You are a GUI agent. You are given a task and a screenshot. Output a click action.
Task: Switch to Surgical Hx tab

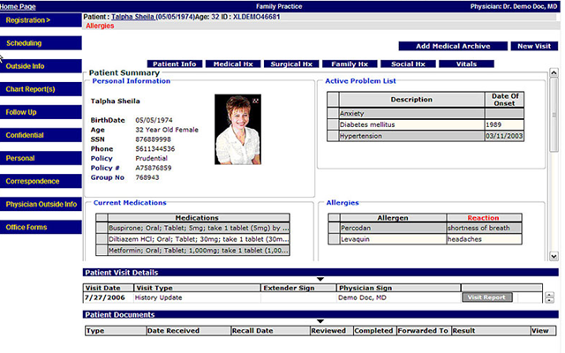[x=291, y=64]
